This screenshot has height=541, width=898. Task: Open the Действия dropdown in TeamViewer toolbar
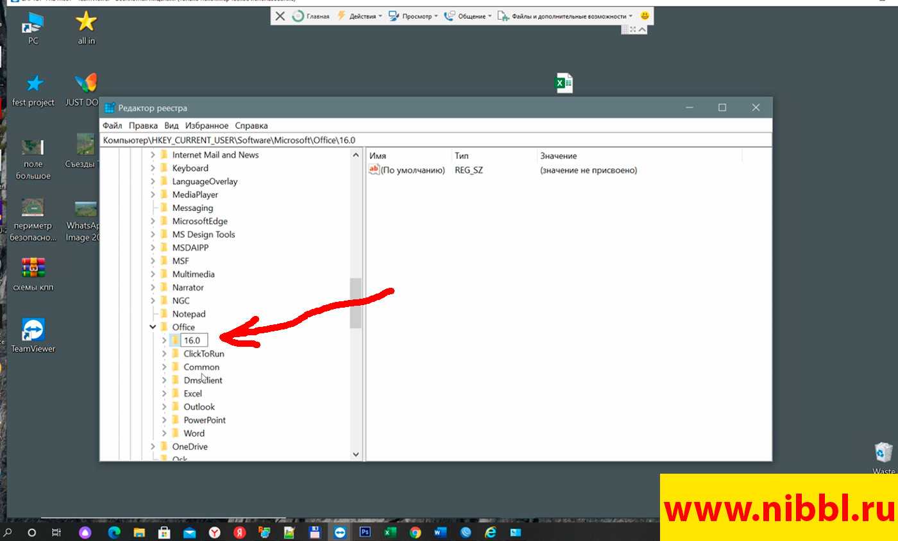[359, 16]
